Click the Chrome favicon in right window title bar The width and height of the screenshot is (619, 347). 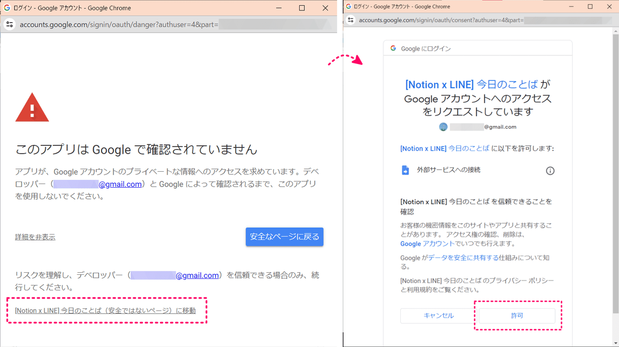[349, 7]
